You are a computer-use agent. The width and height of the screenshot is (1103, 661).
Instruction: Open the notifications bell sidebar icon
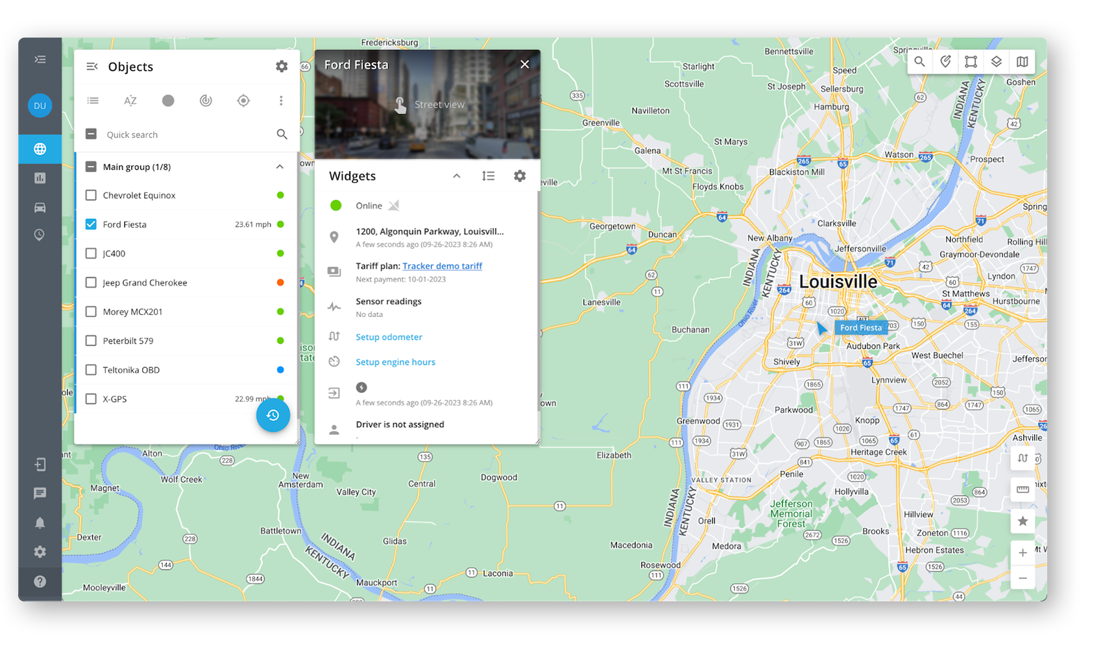pos(40,523)
